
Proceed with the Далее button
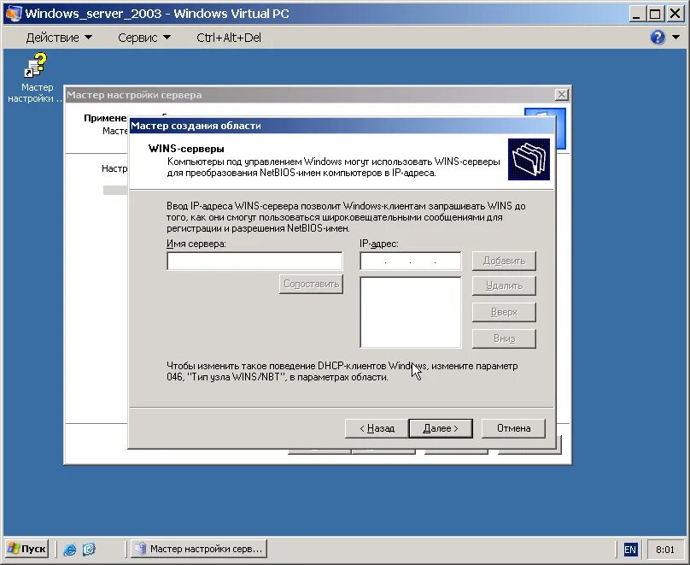(x=441, y=428)
